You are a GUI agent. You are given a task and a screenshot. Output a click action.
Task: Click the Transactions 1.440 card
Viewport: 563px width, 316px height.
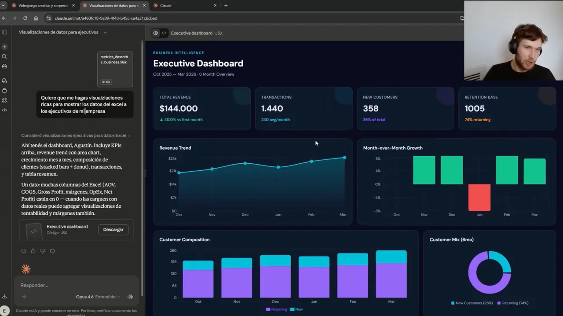[303, 108]
